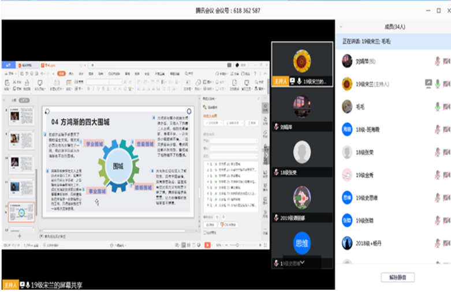
Task: Click camera icon for 18级张荣
Action: click(x=446, y=152)
